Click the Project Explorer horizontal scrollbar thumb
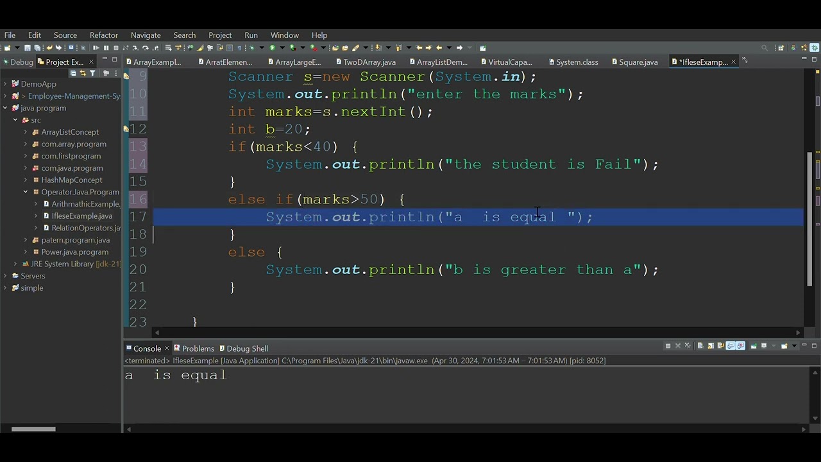Image resolution: width=821 pixels, height=462 pixels. 33,429
